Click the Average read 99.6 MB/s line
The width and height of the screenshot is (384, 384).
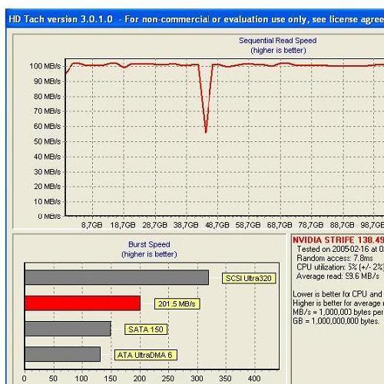338,276
